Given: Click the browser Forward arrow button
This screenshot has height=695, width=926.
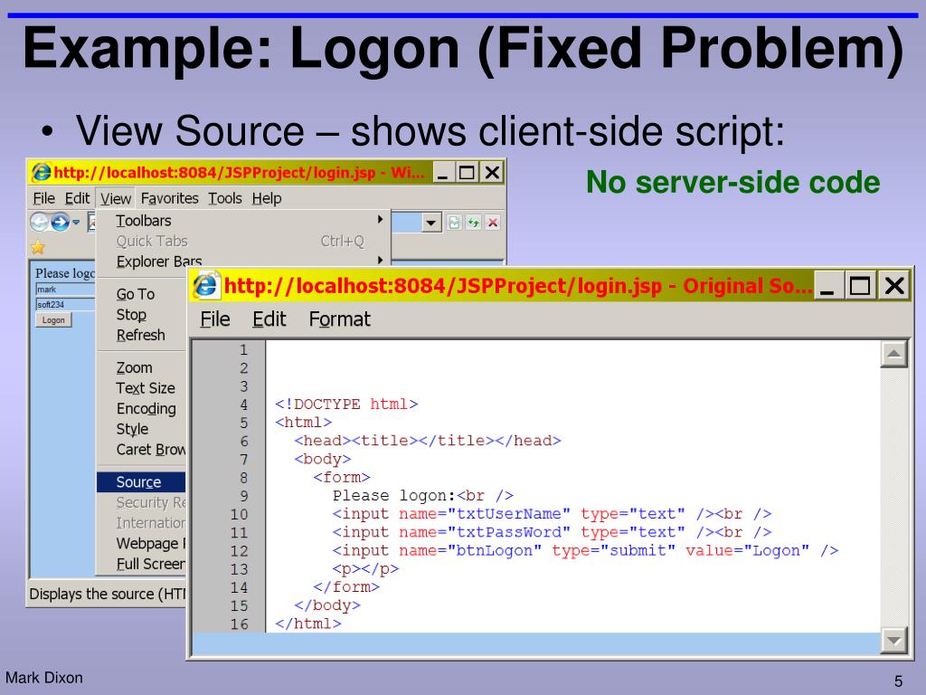Looking at the screenshot, I should [x=61, y=223].
